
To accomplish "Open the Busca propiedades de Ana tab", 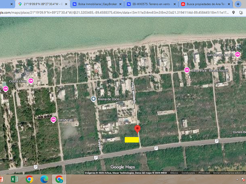I will point(206,4).
